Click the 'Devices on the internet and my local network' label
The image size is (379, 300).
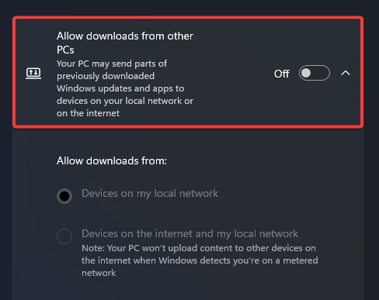pyautogui.click(x=189, y=233)
